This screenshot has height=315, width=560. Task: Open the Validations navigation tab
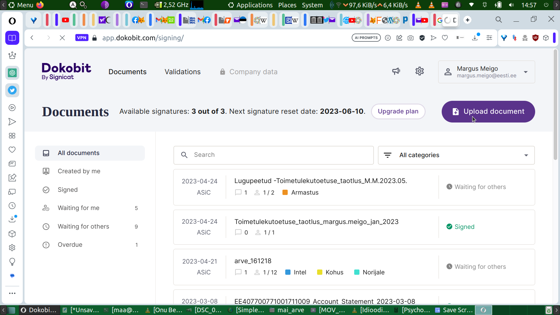point(183,72)
